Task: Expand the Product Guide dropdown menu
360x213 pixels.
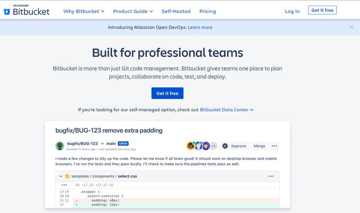Action: point(133,11)
